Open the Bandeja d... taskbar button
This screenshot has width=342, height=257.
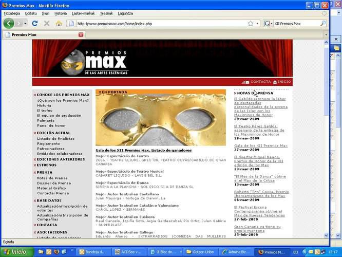94,252
